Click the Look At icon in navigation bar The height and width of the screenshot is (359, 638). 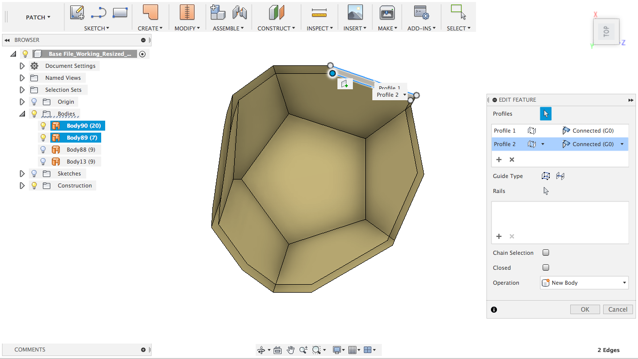click(x=278, y=350)
